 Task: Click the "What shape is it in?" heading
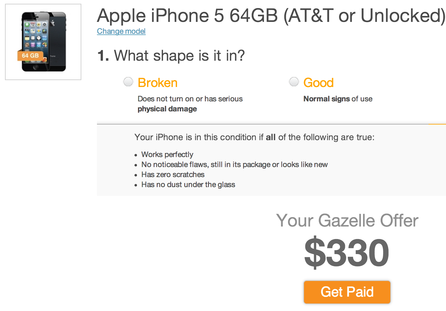(x=171, y=56)
